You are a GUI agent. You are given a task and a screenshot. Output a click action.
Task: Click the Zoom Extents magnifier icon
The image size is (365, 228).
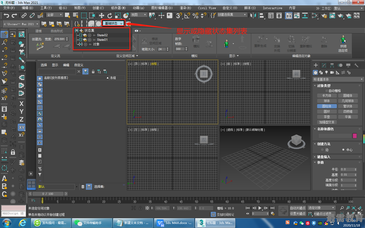point(342,208)
